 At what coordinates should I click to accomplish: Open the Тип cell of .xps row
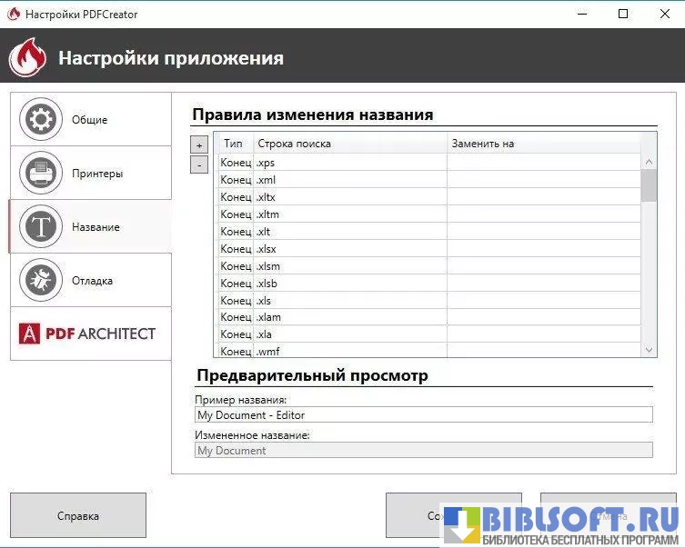pyautogui.click(x=236, y=163)
